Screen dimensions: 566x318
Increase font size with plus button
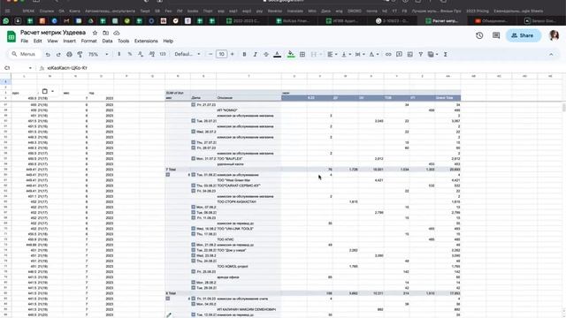tap(233, 54)
